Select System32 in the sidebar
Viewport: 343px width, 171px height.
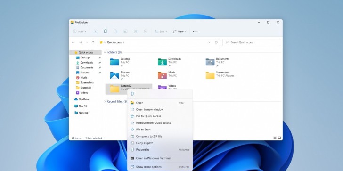click(86, 88)
